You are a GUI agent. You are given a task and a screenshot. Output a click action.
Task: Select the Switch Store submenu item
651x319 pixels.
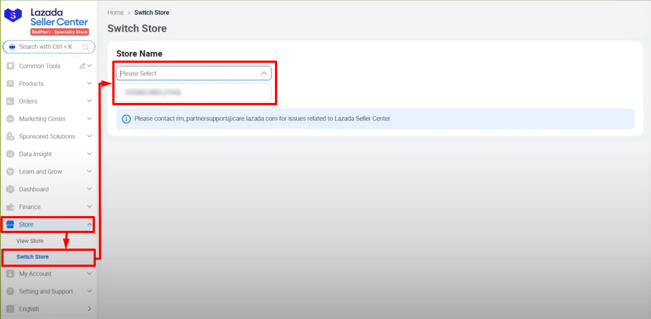click(33, 257)
